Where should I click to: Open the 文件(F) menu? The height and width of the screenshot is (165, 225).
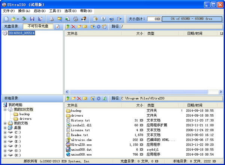[x=9, y=11]
